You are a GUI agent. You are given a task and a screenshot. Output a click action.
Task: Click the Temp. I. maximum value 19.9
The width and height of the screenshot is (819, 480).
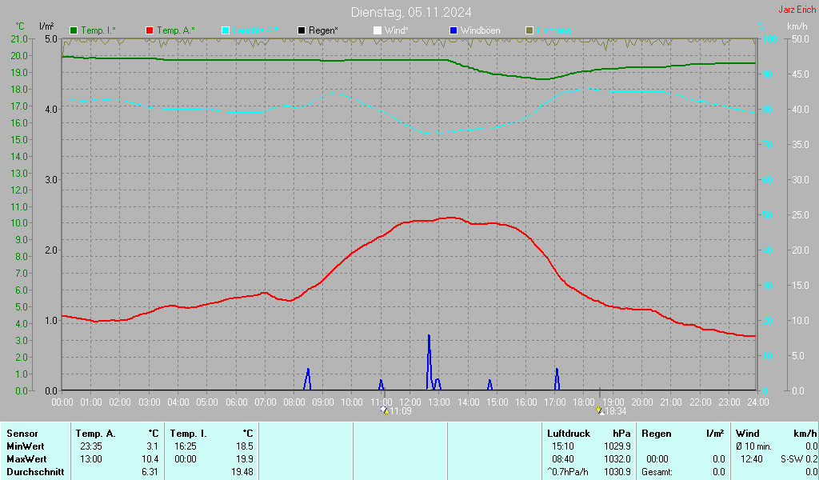coord(245,459)
